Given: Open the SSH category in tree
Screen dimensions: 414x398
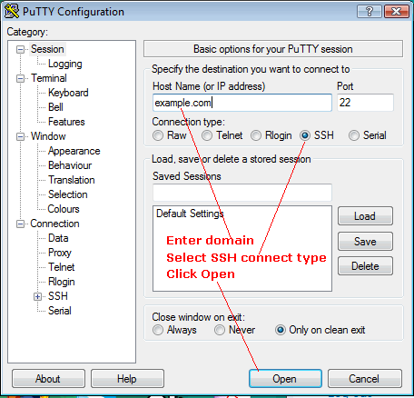Looking at the screenshot, I should click(58, 296).
